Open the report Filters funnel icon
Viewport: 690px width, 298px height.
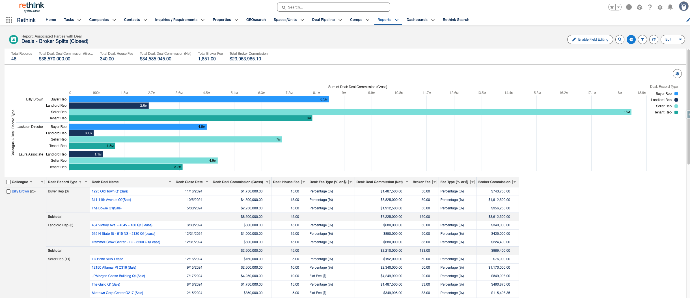[642, 40]
